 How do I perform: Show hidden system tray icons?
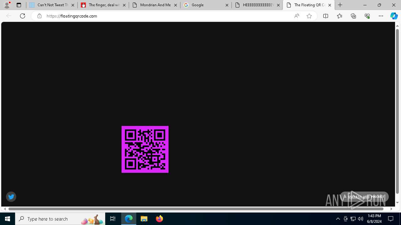338,219
